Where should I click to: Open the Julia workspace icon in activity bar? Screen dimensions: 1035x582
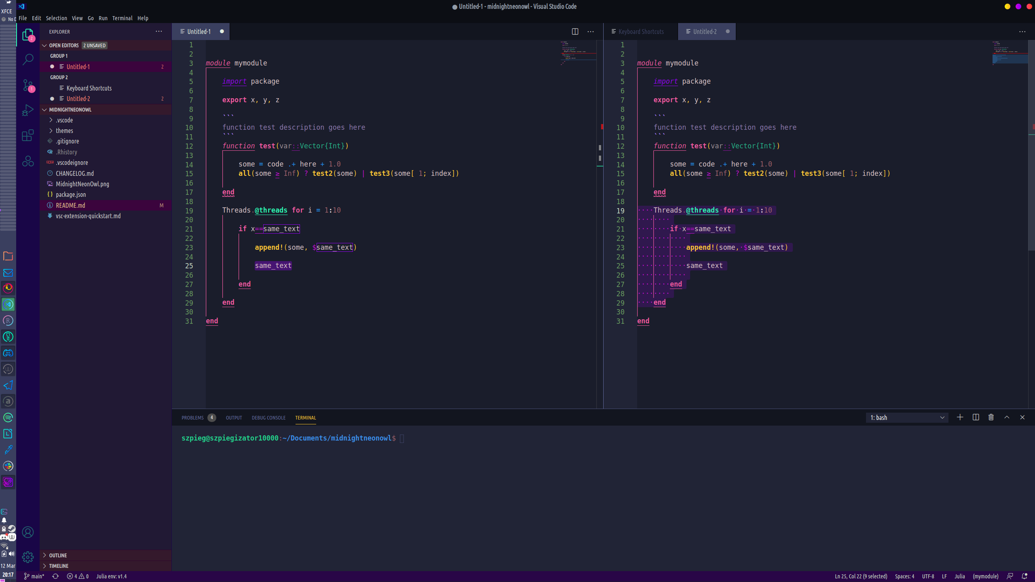(x=28, y=161)
